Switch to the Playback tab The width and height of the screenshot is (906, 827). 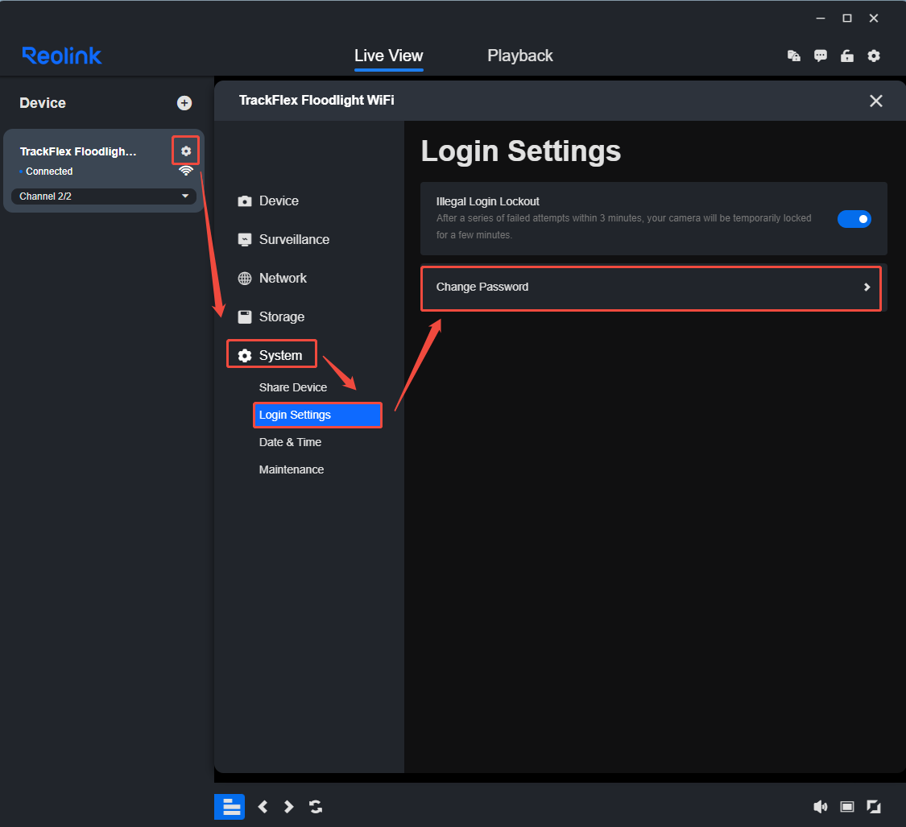520,56
